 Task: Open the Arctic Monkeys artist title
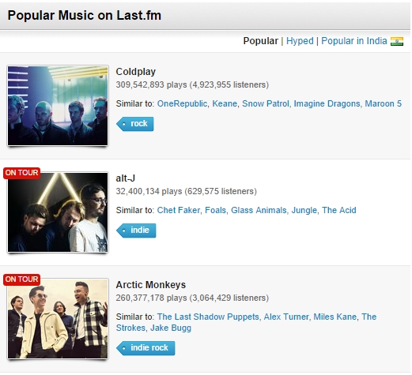(x=151, y=285)
